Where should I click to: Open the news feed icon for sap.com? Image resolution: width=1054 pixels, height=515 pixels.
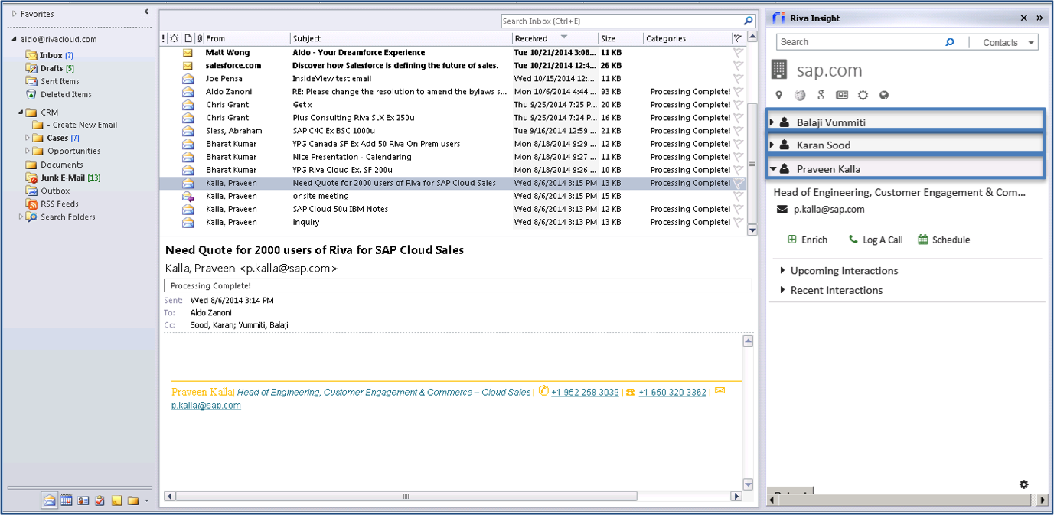click(841, 95)
